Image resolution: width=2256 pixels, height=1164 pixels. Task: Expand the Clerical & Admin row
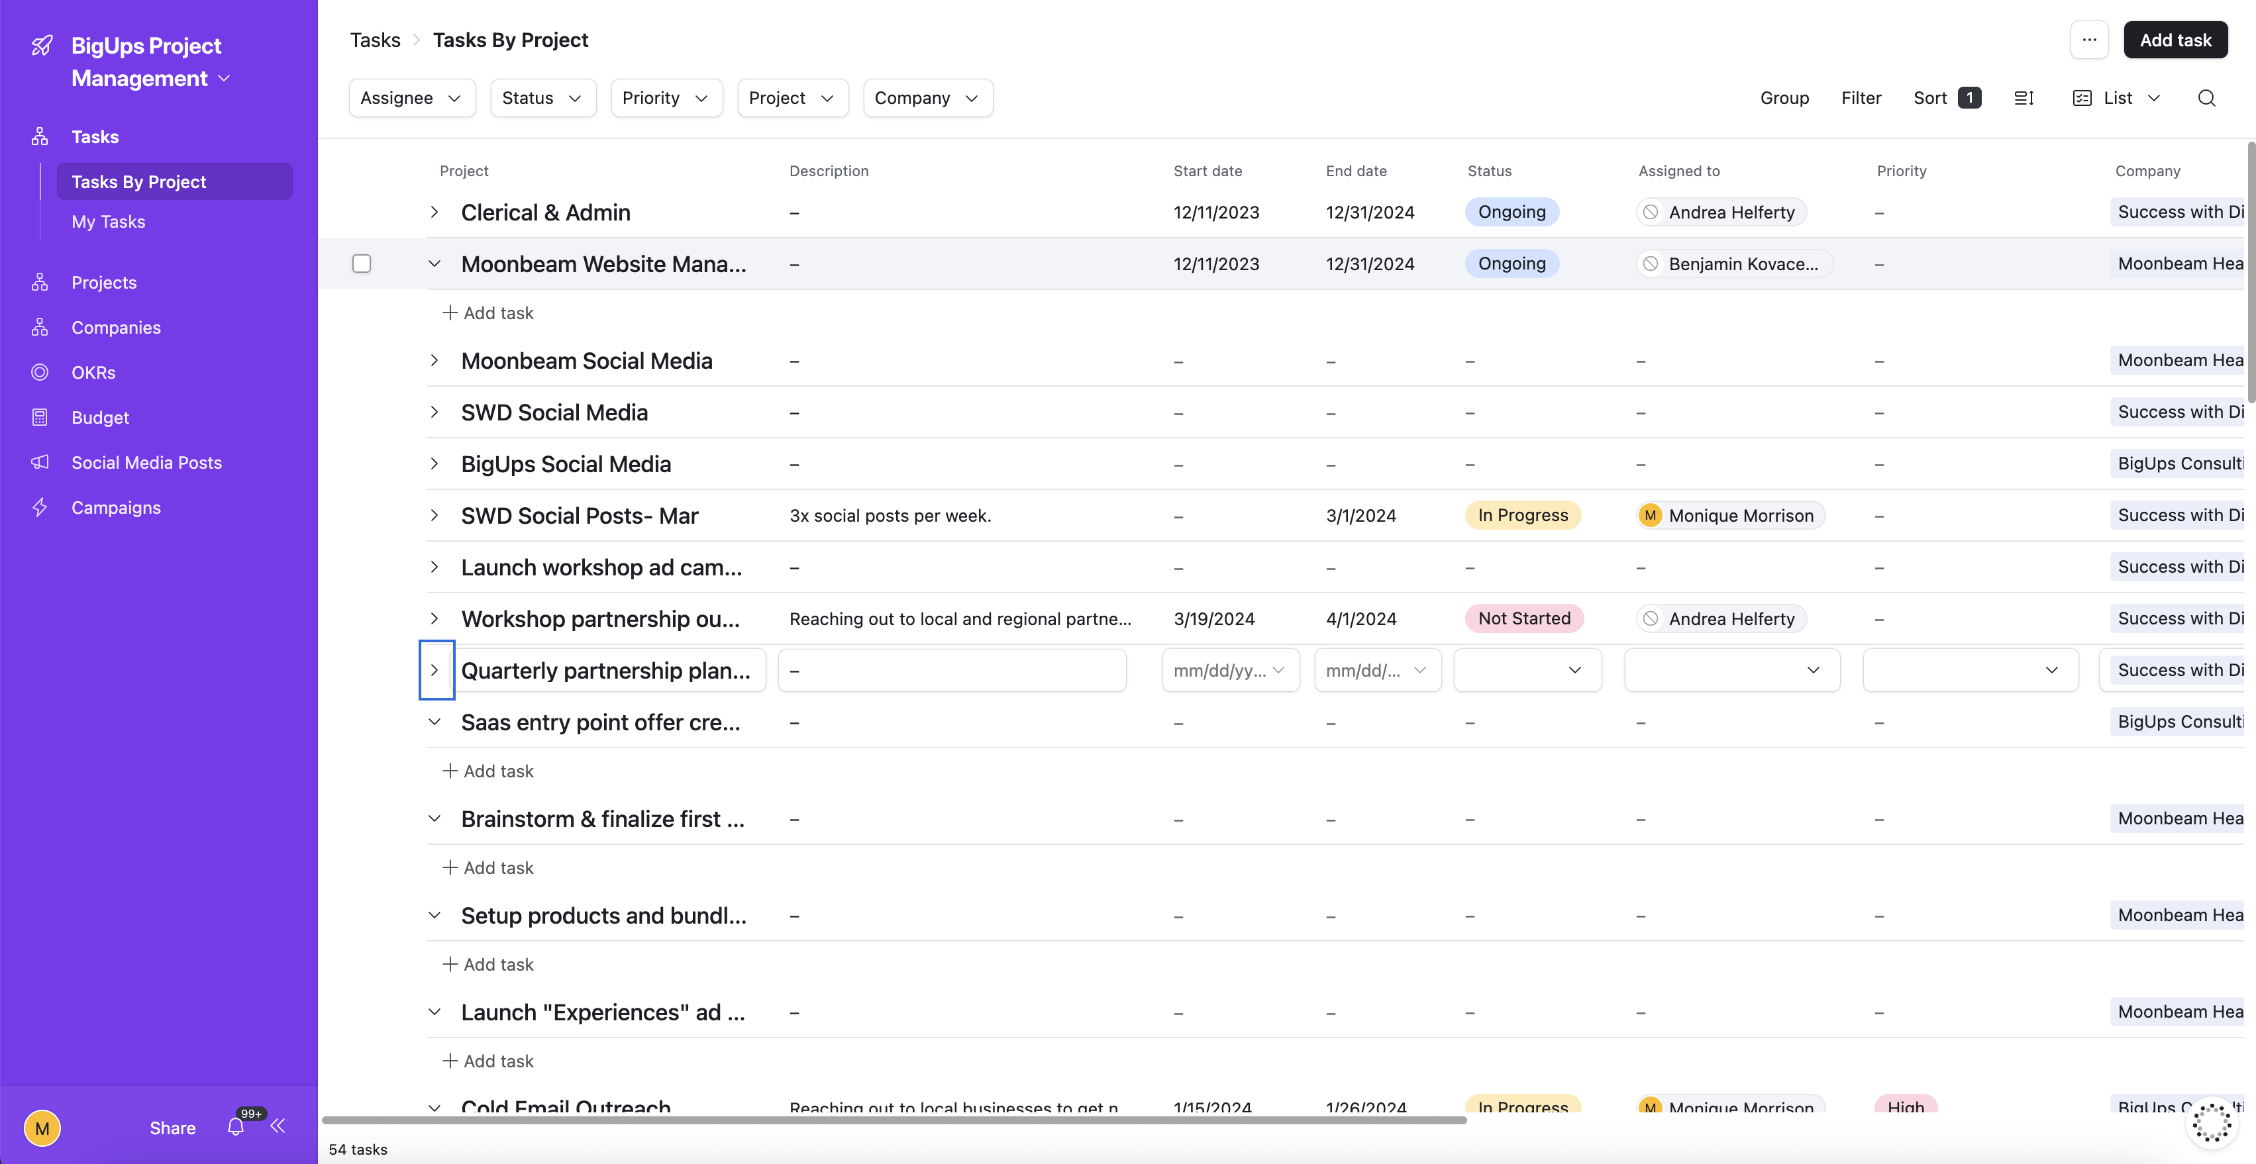tap(435, 213)
